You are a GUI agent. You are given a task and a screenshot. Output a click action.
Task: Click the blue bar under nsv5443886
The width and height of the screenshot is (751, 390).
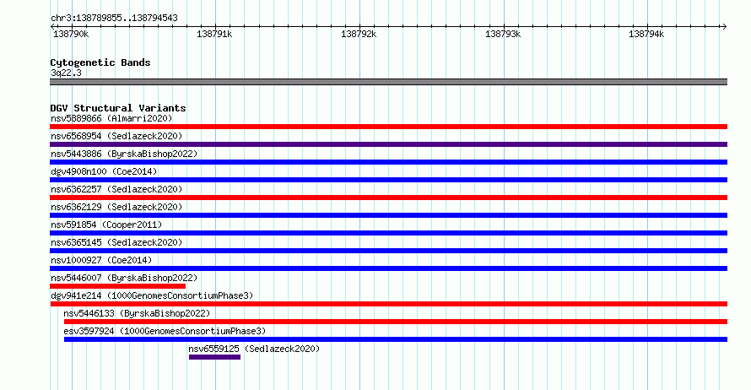pyautogui.click(x=388, y=162)
